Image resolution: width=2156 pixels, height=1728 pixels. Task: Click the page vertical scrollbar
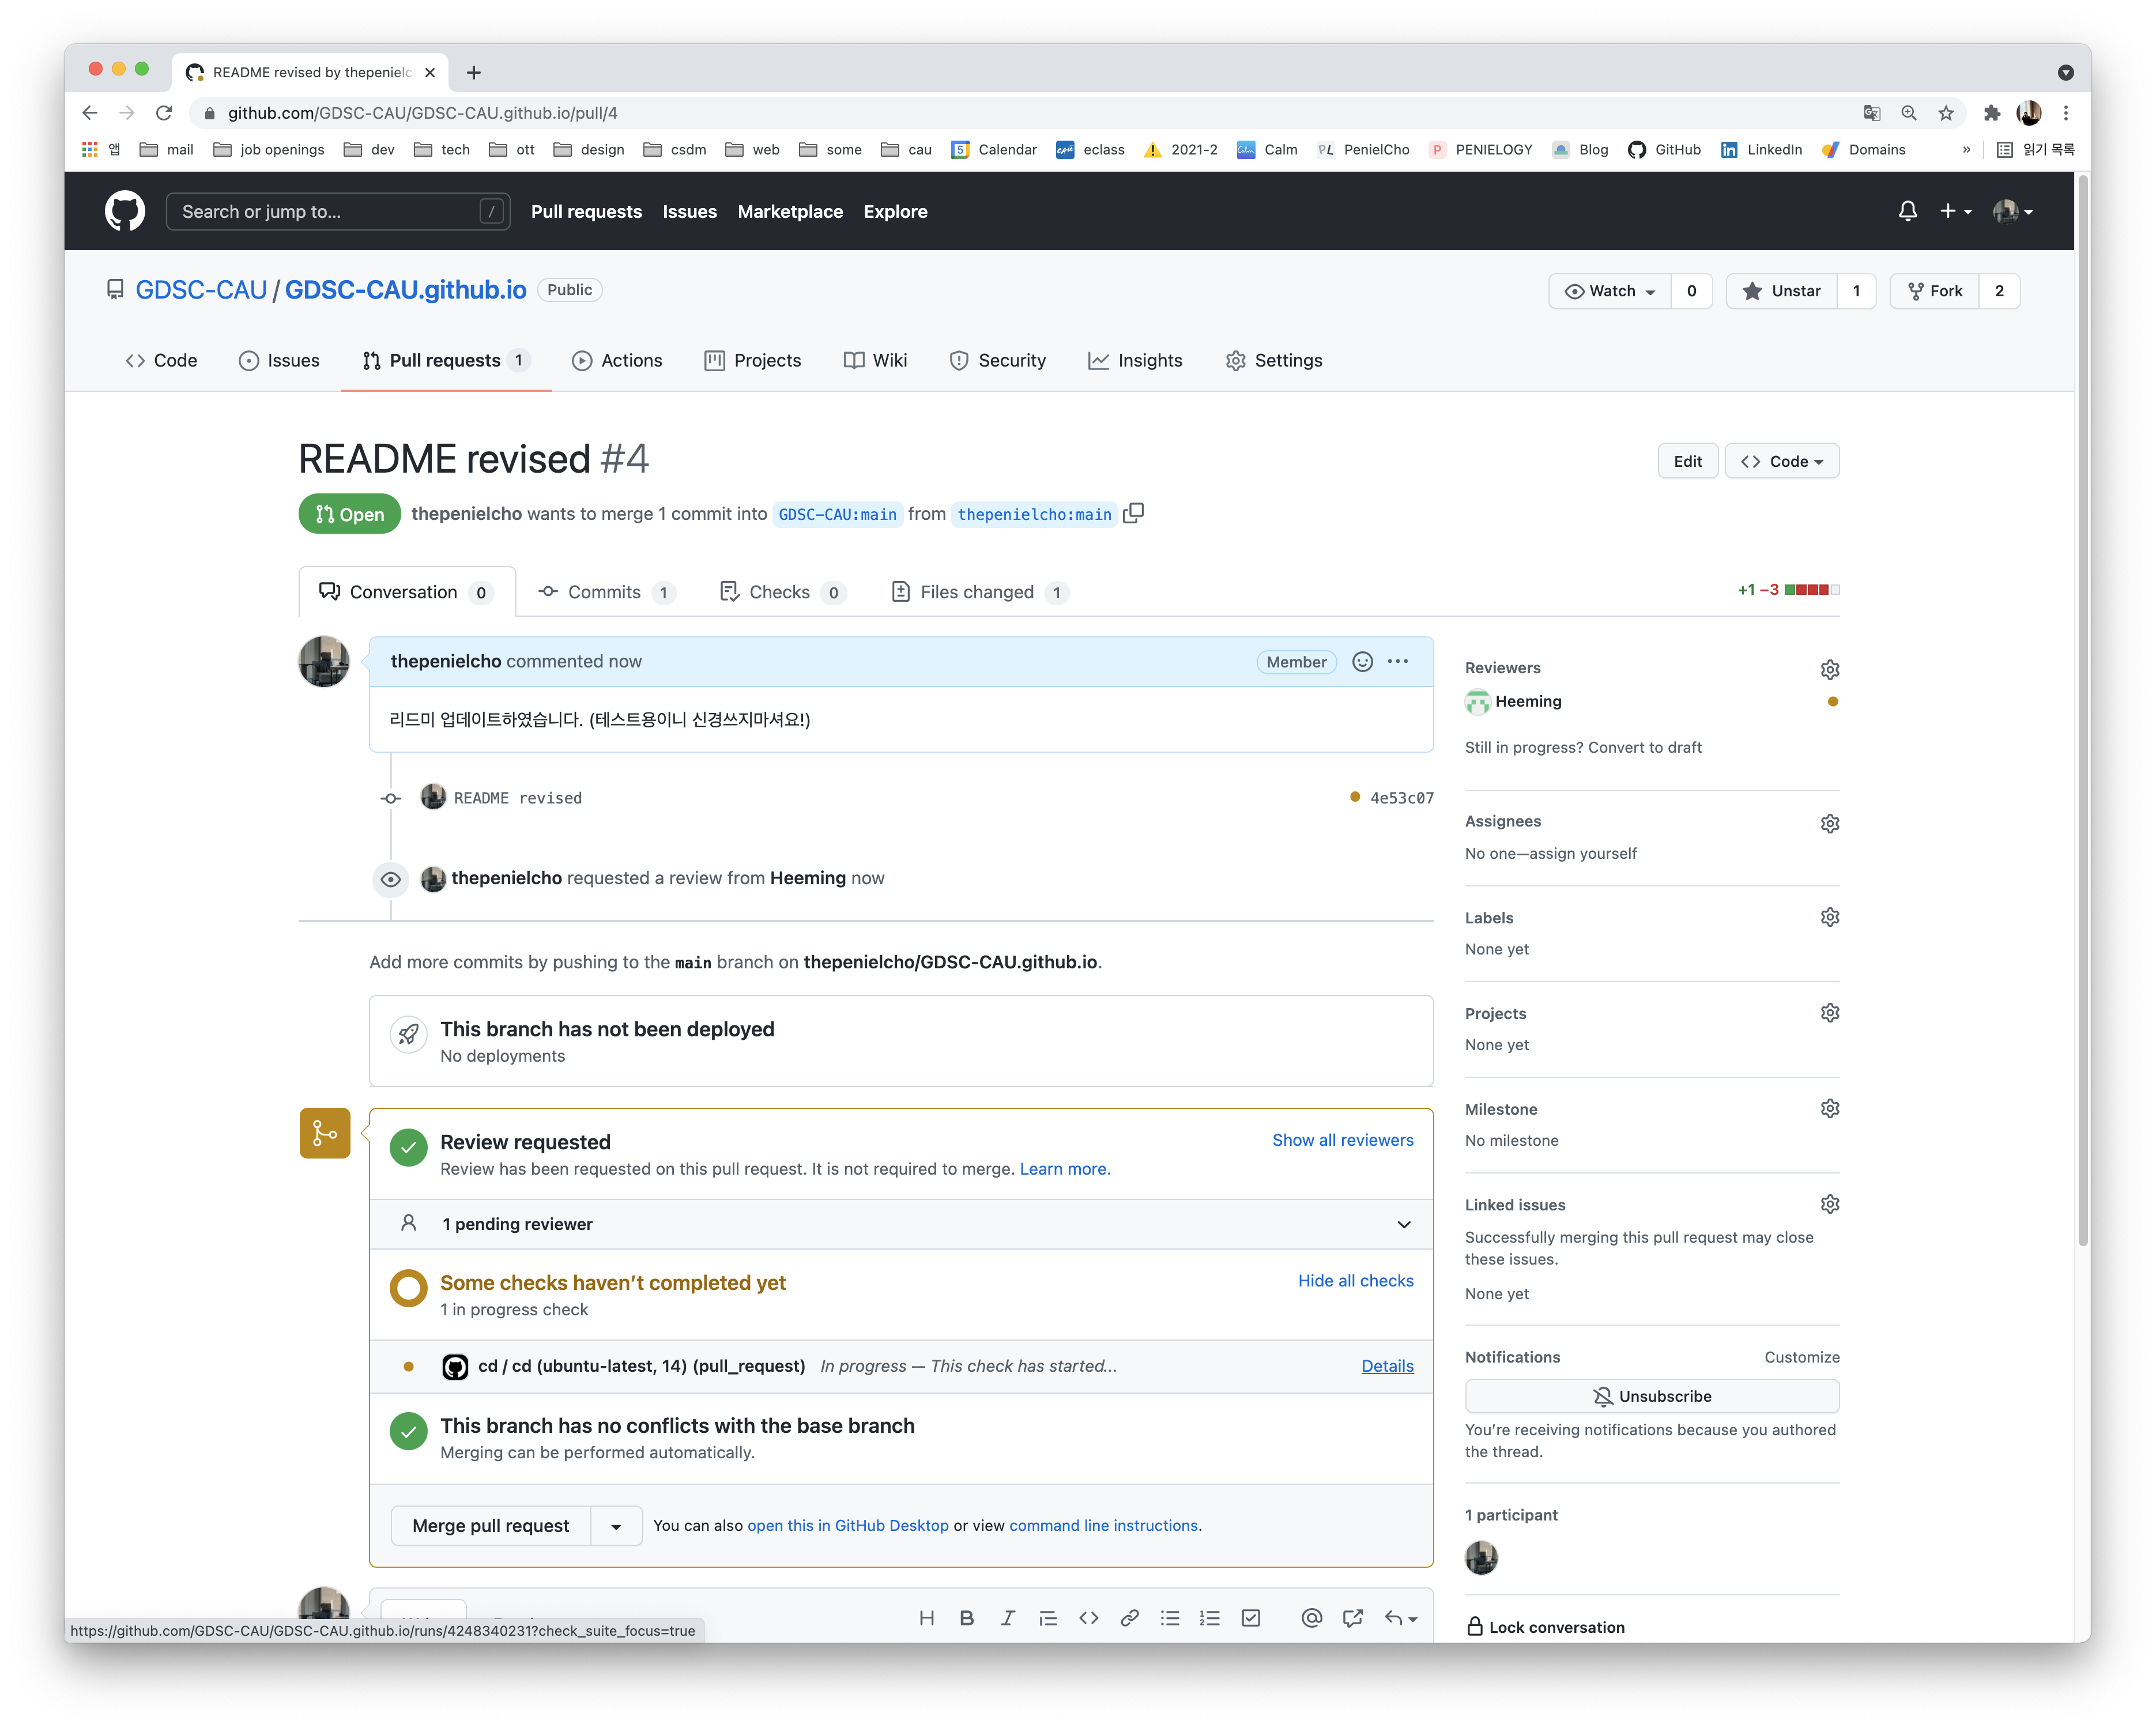[x=2083, y=710]
